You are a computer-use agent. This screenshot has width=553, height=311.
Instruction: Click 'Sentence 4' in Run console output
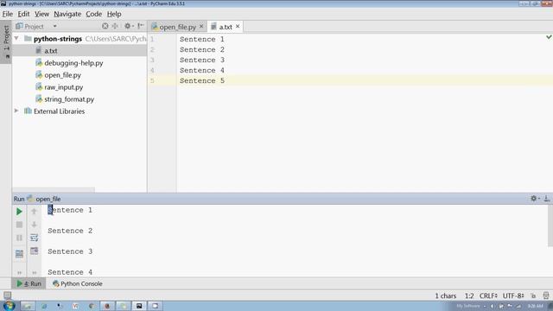(x=70, y=272)
